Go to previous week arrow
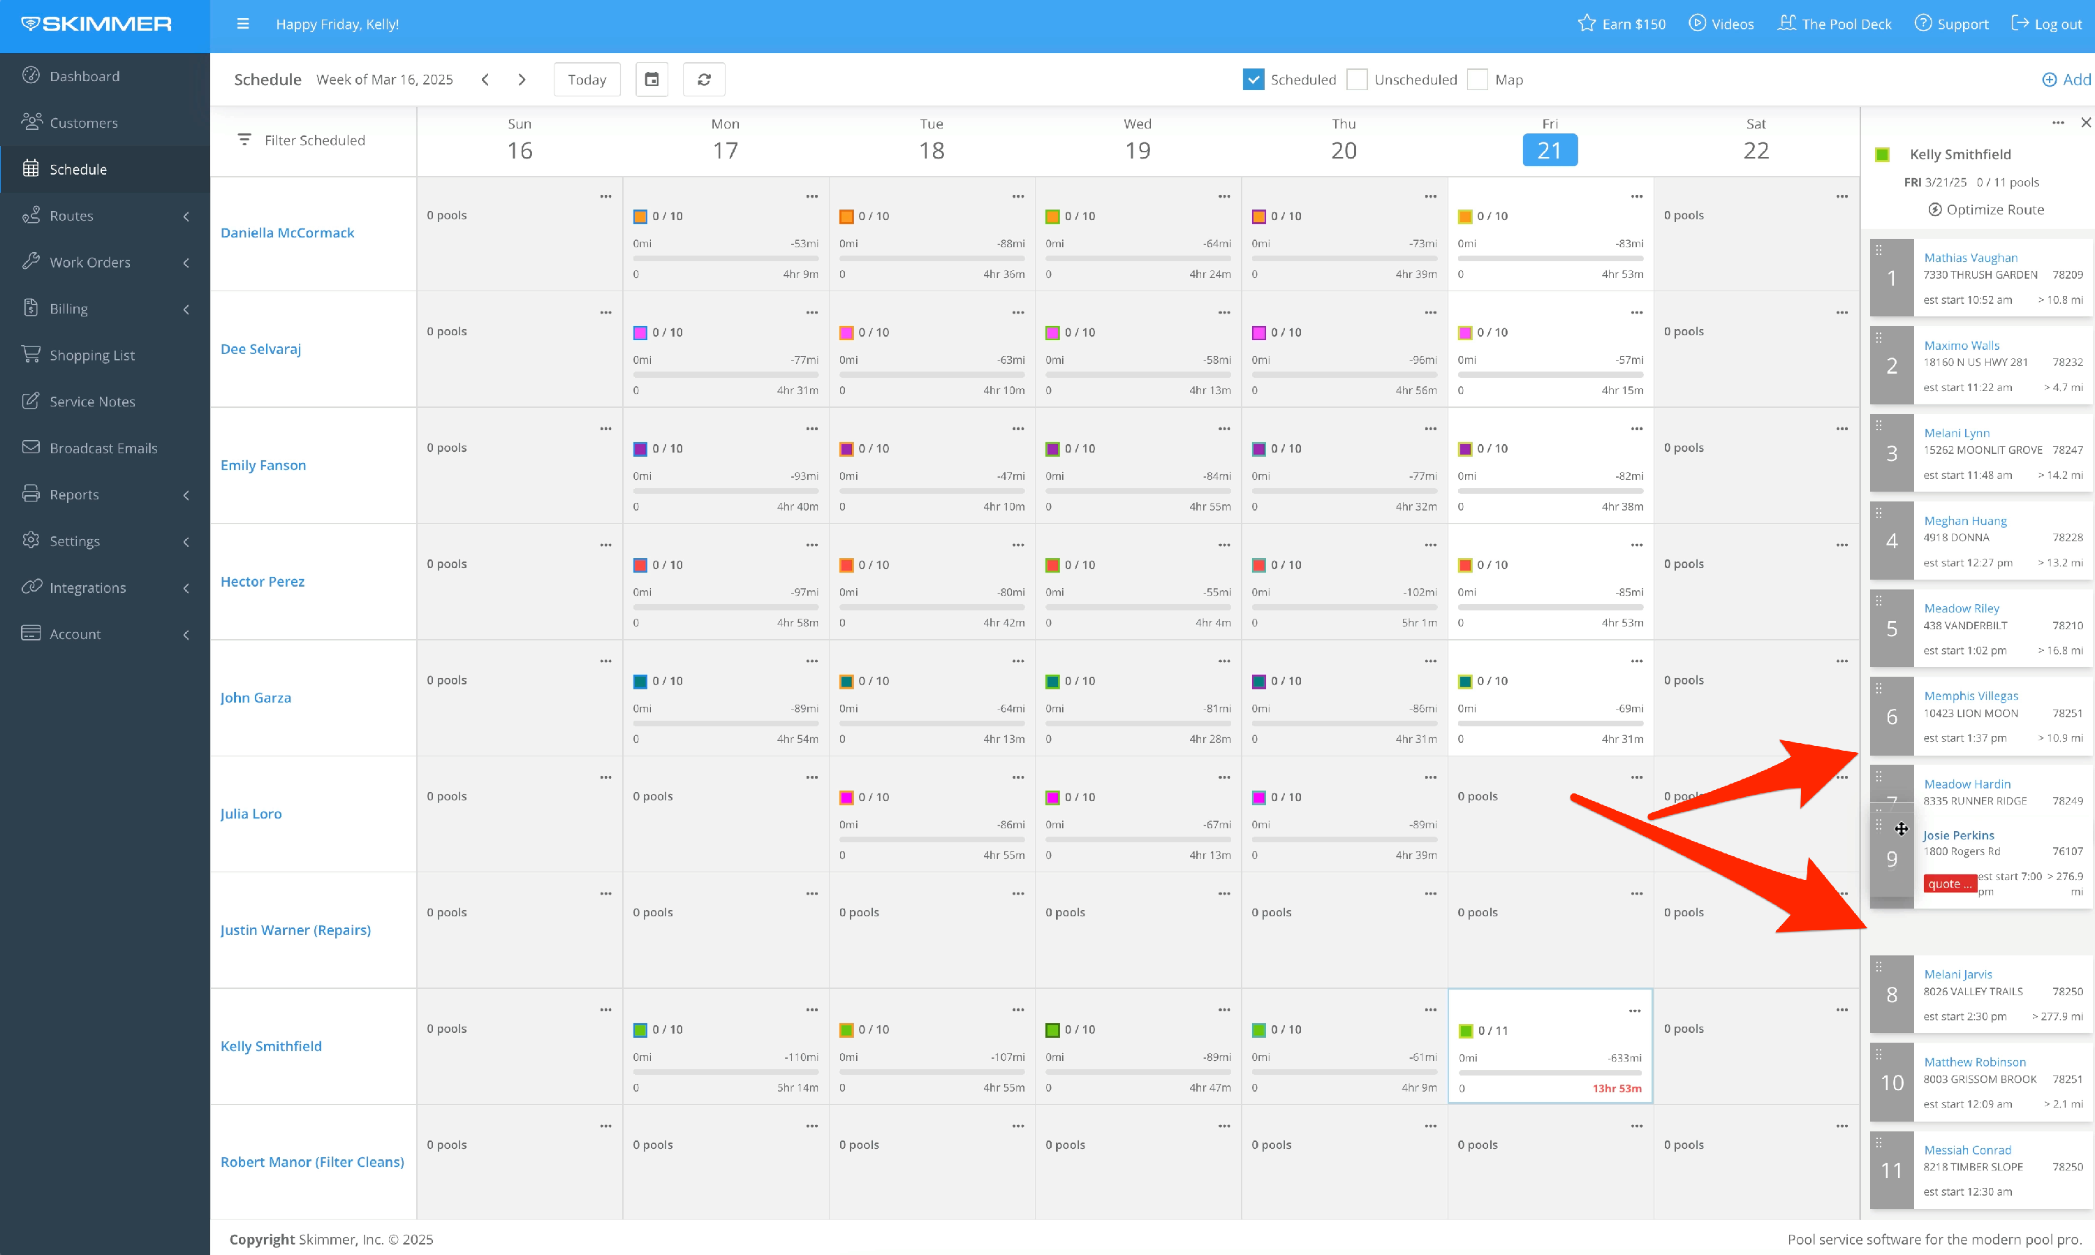2095x1255 pixels. pyautogui.click(x=485, y=80)
